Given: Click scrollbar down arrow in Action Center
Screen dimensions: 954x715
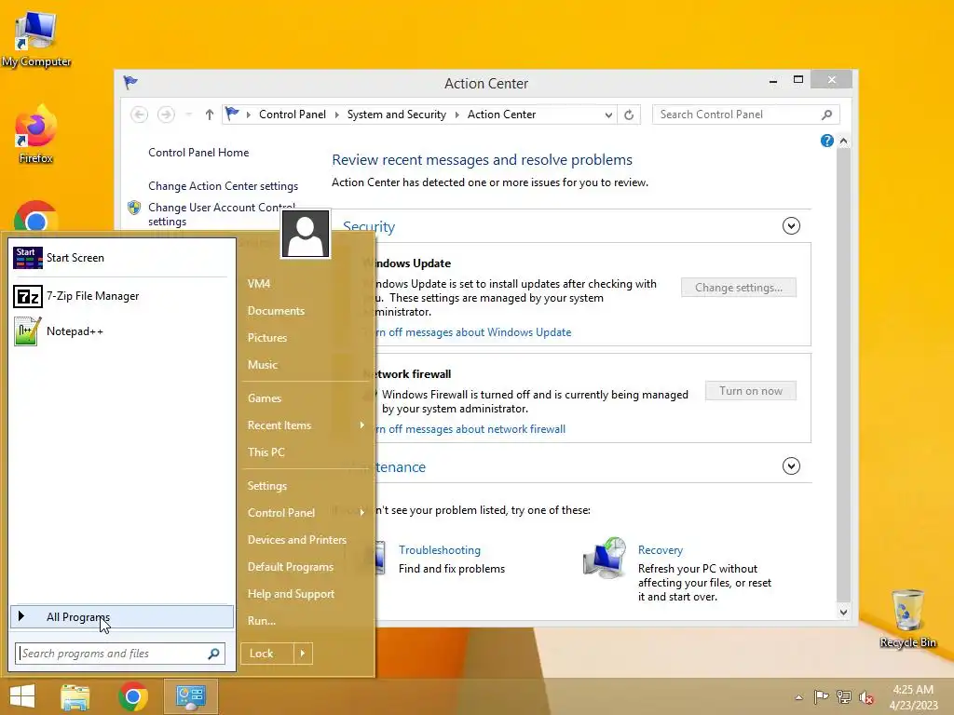Looking at the screenshot, I should [x=843, y=613].
